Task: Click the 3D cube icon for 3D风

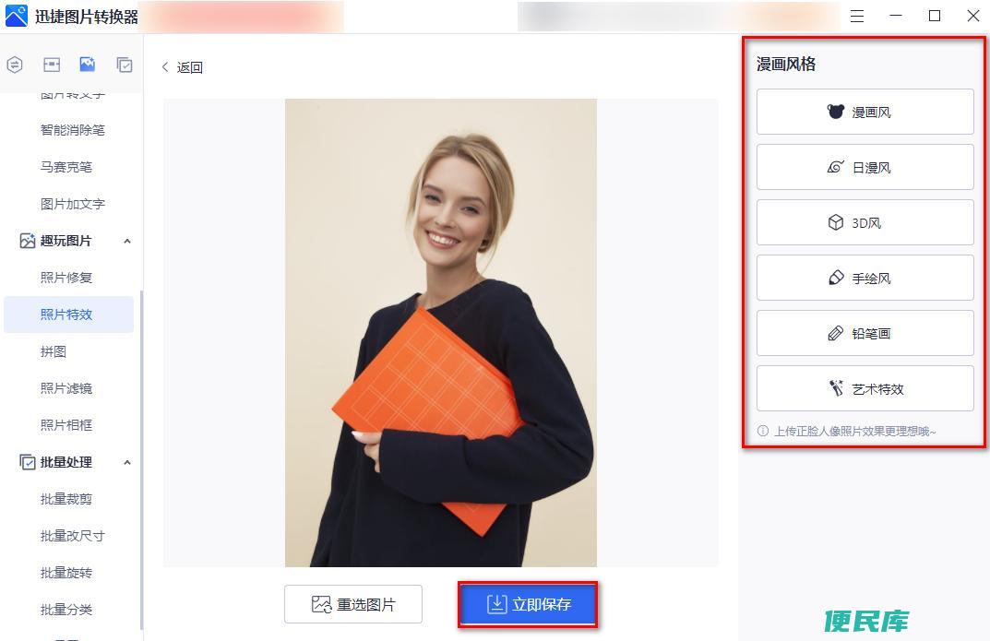Action: click(x=835, y=222)
